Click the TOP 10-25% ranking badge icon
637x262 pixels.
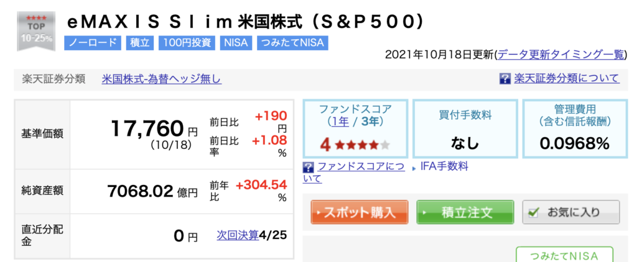[36, 31]
